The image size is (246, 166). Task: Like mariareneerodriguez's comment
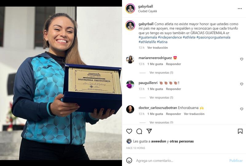(242, 59)
